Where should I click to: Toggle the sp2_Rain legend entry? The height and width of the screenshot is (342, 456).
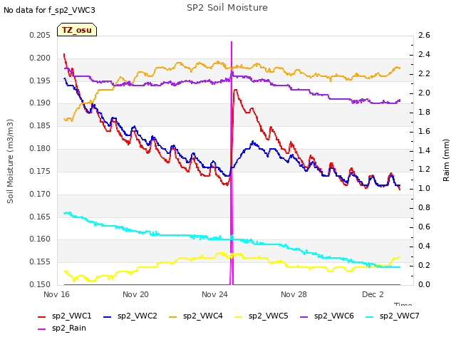(x=62, y=328)
